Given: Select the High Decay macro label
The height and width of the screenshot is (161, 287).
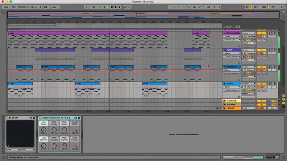Looking at the screenshot, I should tap(65, 123).
